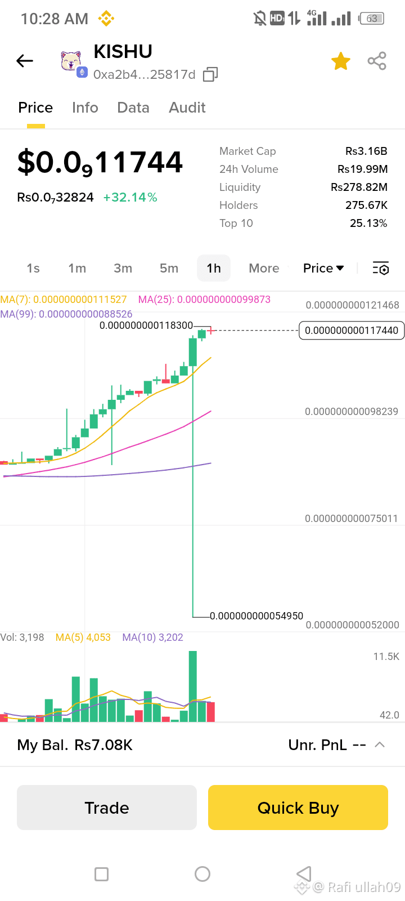Tap the high label 0.000000000118300
This screenshot has height=901, width=405.
146,325
